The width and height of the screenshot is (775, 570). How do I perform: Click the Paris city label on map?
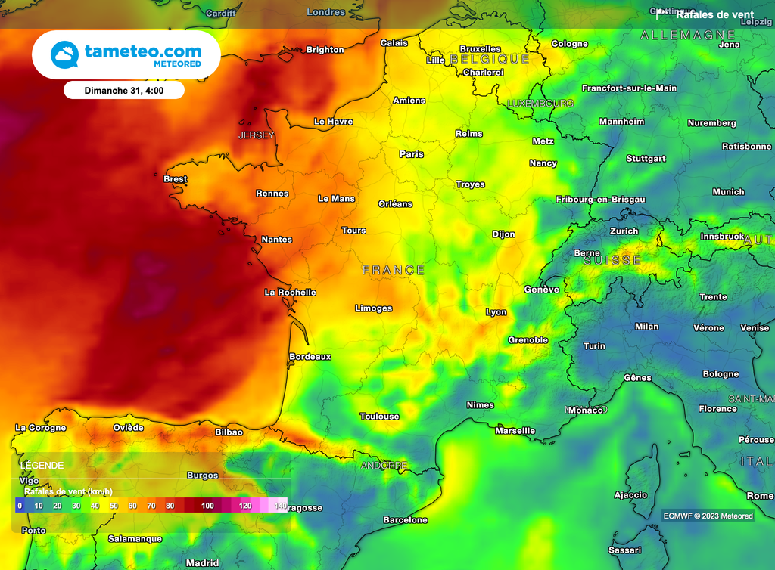[412, 154]
